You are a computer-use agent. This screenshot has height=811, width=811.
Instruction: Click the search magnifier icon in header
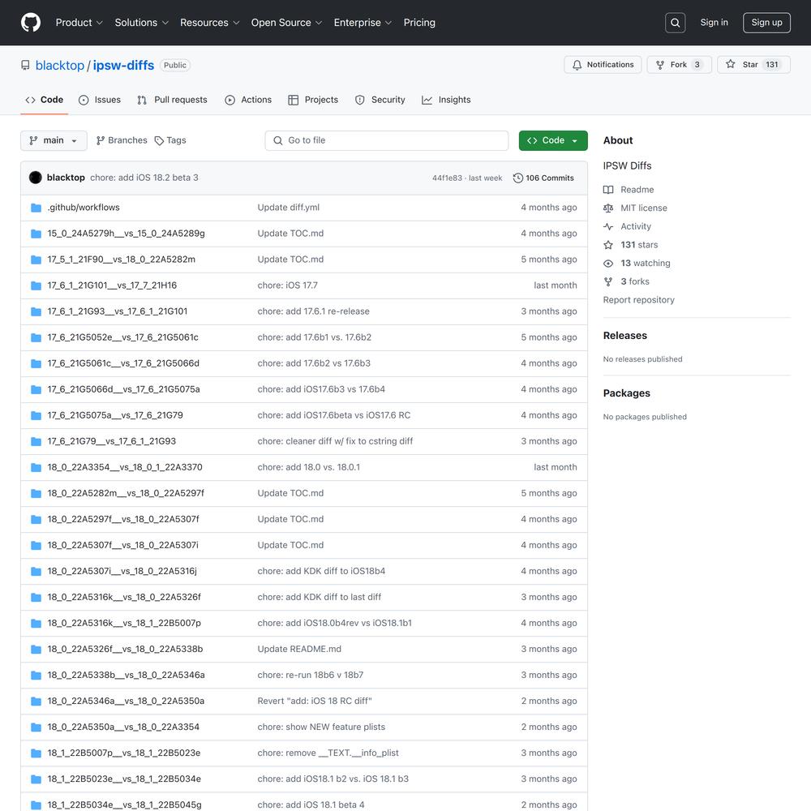coord(675,23)
